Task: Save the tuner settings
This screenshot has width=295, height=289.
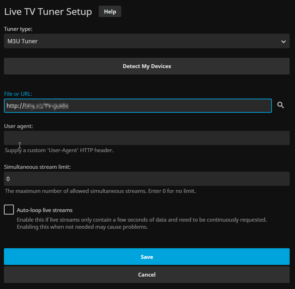Action: pyautogui.click(x=146, y=257)
